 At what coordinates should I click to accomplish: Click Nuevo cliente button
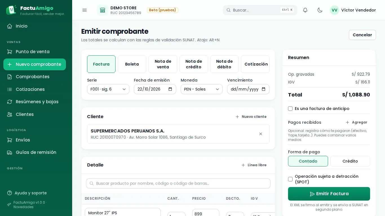pos(251,117)
